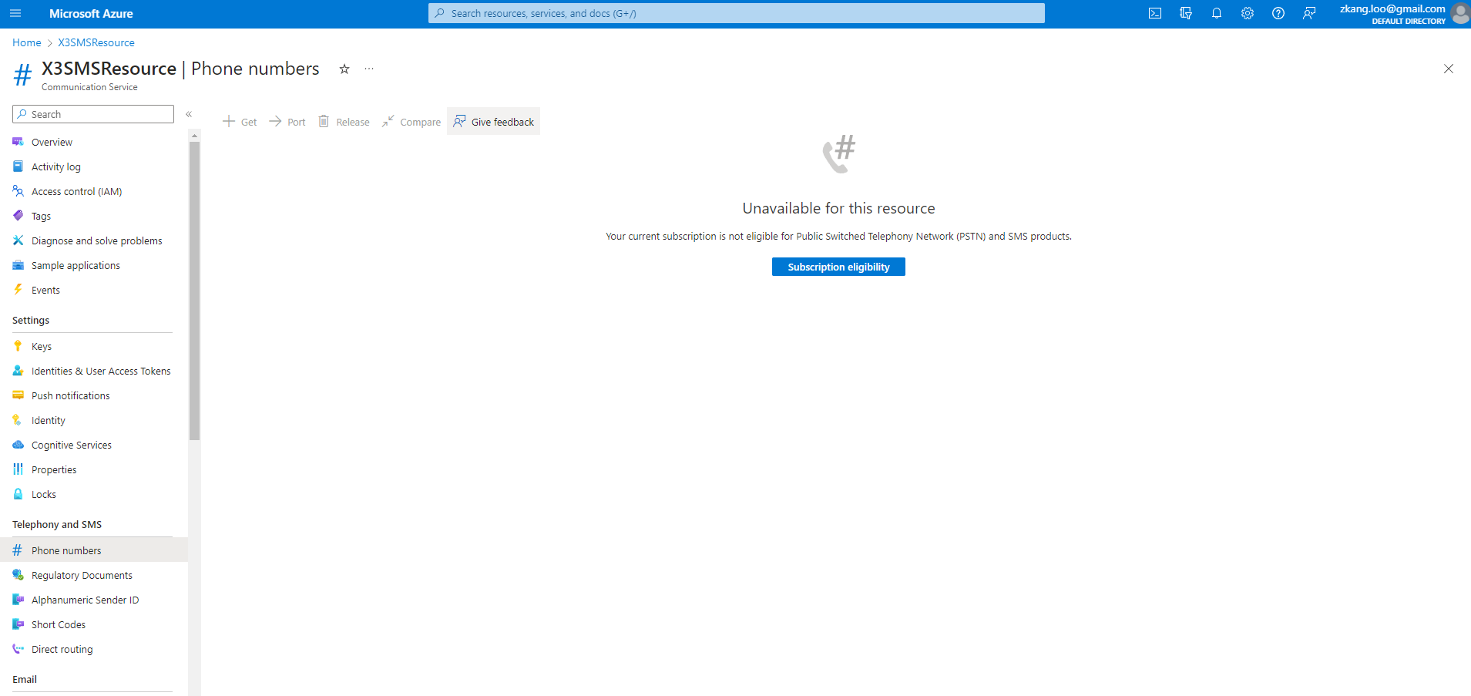
Task: Click the Telephony and SMS section heading
Action: click(x=57, y=524)
